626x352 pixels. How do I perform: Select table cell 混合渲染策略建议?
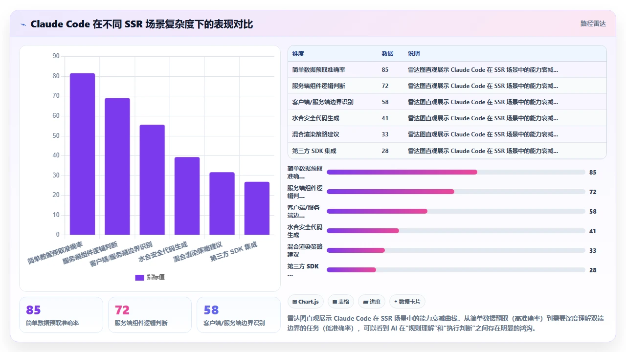tap(315, 134)
